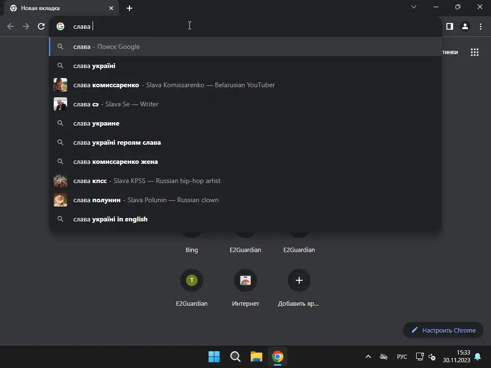Open the green T E2Guardian shortcut

point(192,280)
